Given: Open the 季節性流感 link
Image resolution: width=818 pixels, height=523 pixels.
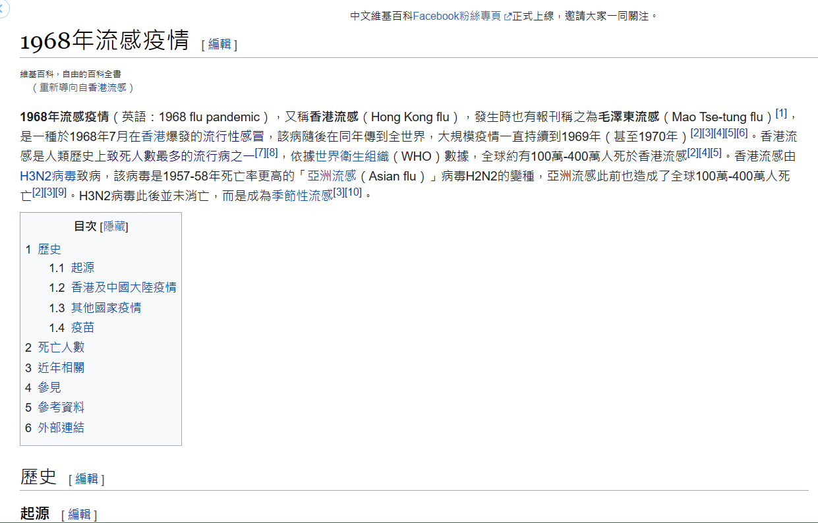Looking at the screenshot, I should tap(303, 196).
